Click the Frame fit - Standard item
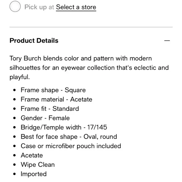The image size is (182, 182). tap(50, 109)
